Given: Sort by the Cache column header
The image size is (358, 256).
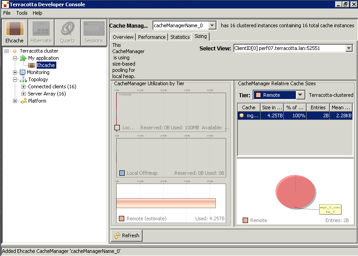Looking at the screenshot, I should pyautogui.click(x=248, y=107).
